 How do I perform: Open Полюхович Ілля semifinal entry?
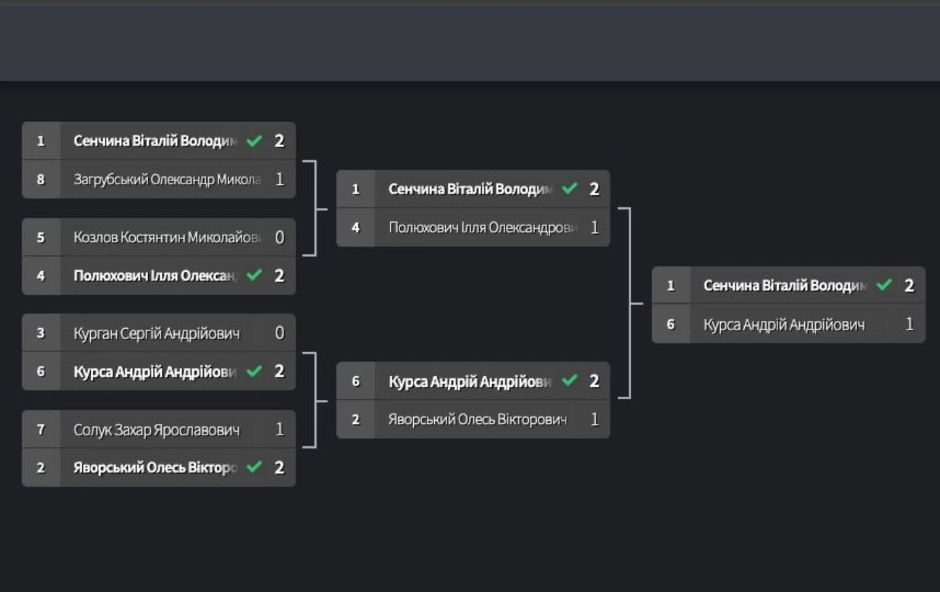click(473, 227)
